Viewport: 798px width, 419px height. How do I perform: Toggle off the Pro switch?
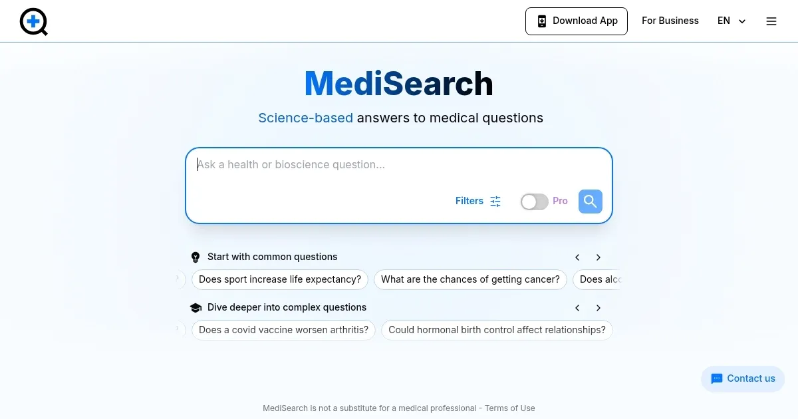click(534, 201)
